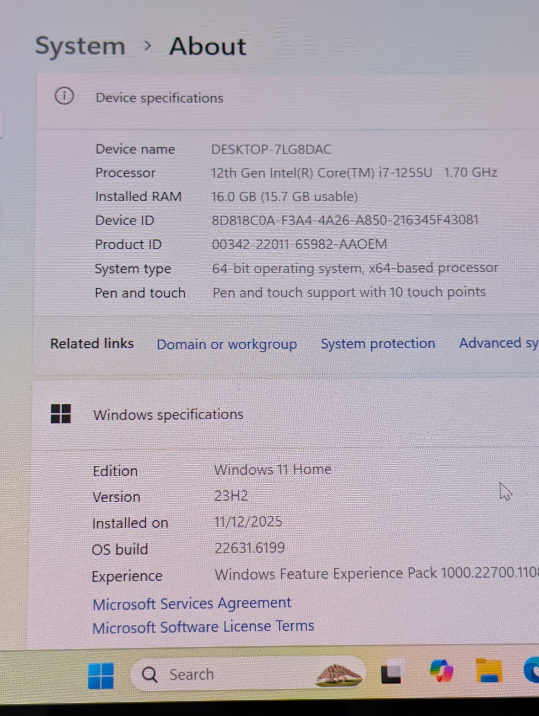The width and height of the screenshot is (539, 716).
Task: Open the Domain or workgroup link
Action: [x=227, y=344]
